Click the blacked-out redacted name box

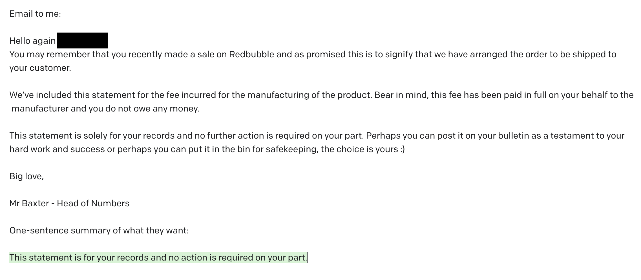tap(82, 40)
